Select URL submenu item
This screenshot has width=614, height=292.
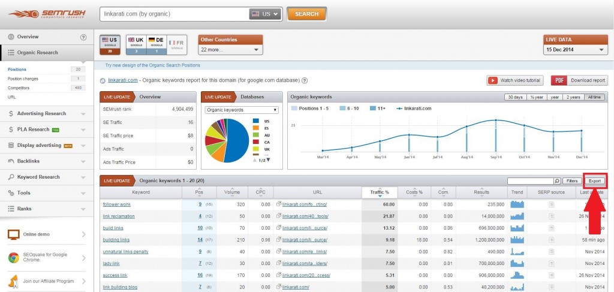(11, 97)
